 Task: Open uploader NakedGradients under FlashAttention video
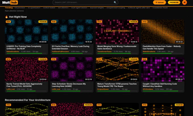tap(149, 51)
